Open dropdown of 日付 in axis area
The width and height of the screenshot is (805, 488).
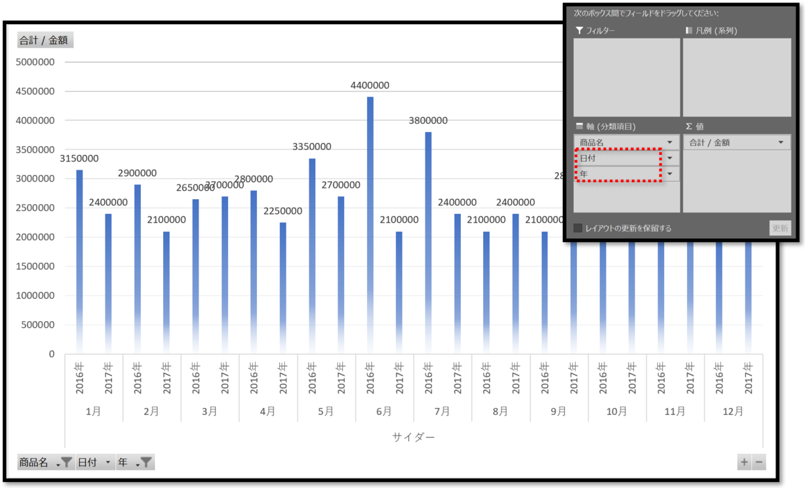click(x=669, y=158)
